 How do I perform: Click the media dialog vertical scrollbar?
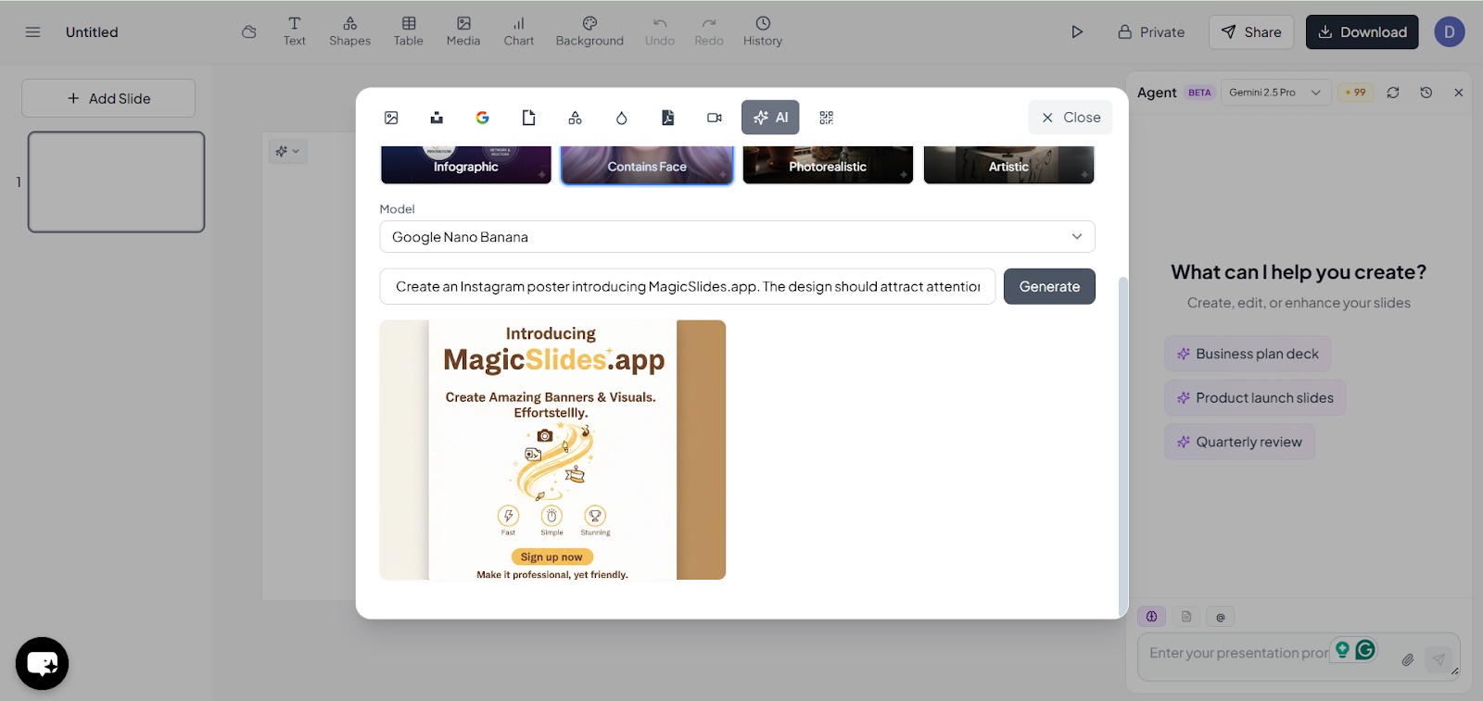(x=1123, y=444)
